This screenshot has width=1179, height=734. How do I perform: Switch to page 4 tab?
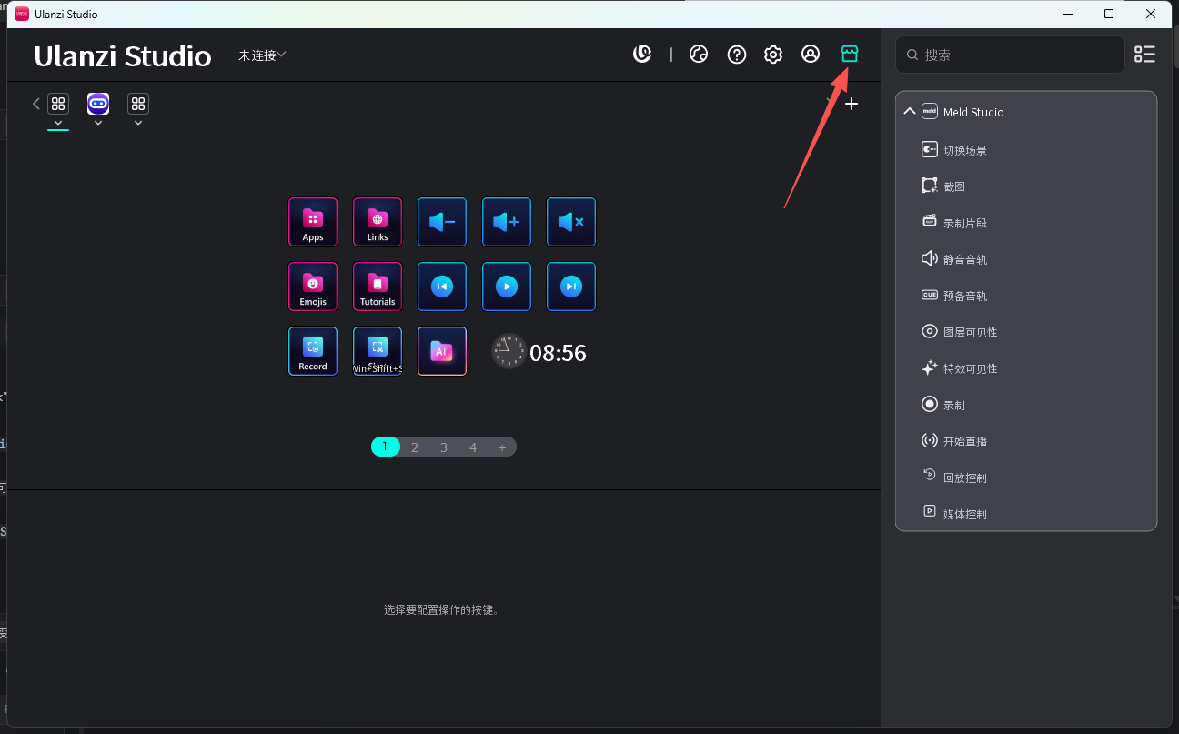coord(473,447)
